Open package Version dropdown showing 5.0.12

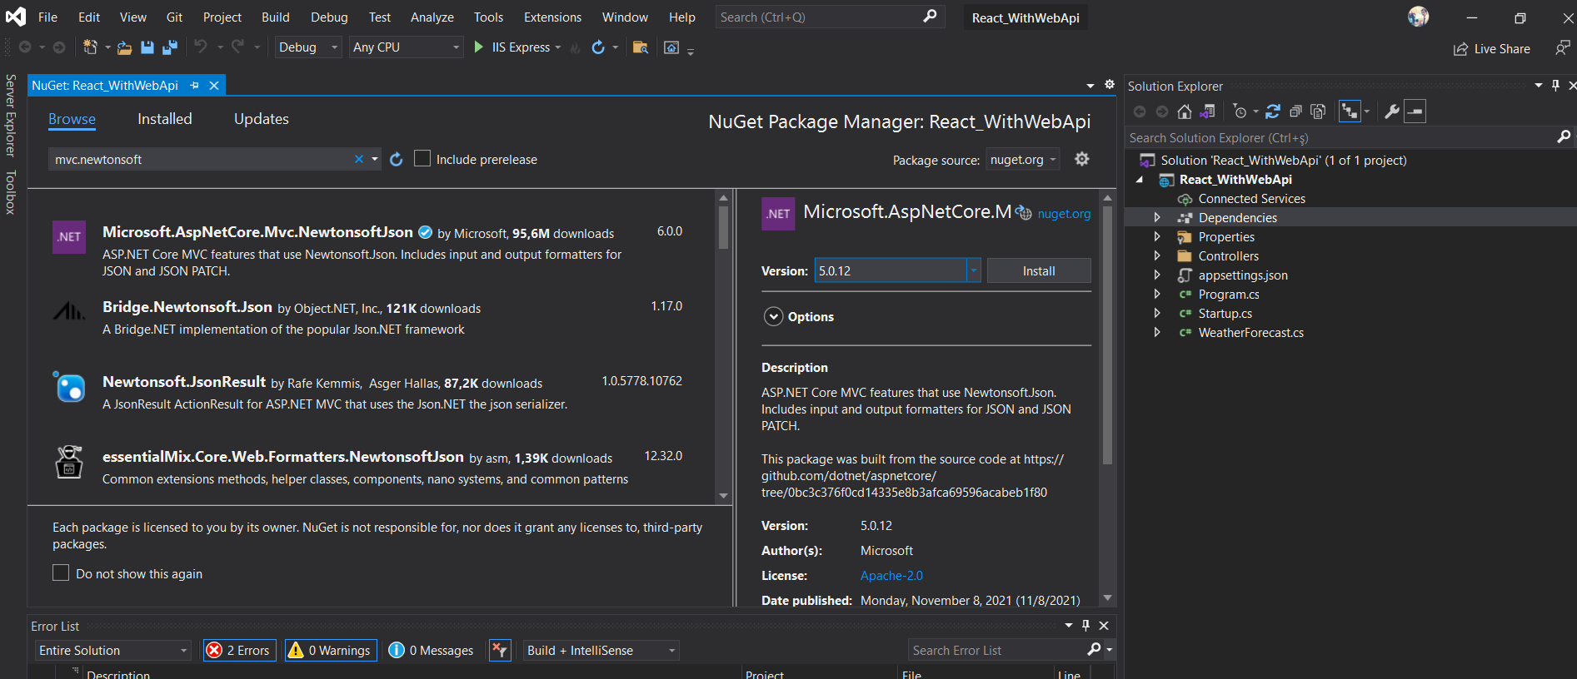973,270
